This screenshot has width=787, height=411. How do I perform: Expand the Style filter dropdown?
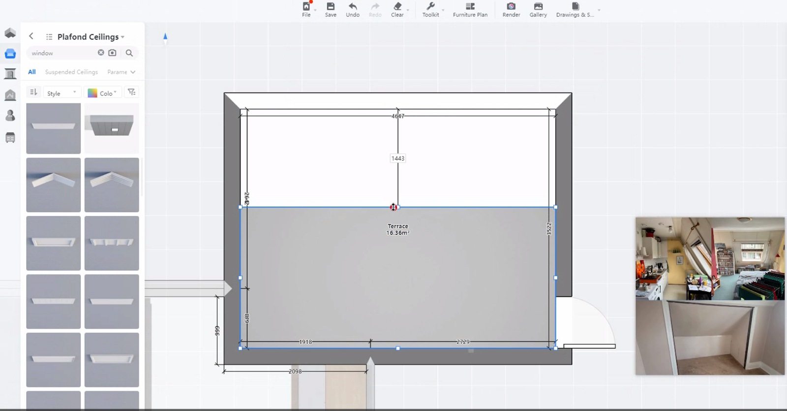tap(61, 93)
